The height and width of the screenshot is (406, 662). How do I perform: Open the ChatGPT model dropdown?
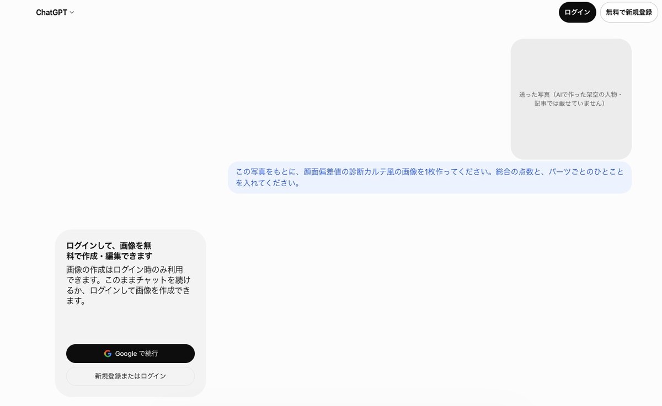click(55, 12)
